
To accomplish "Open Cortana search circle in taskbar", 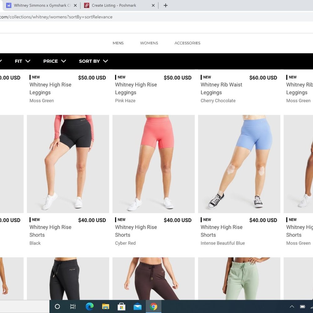I will pos(57,306).
